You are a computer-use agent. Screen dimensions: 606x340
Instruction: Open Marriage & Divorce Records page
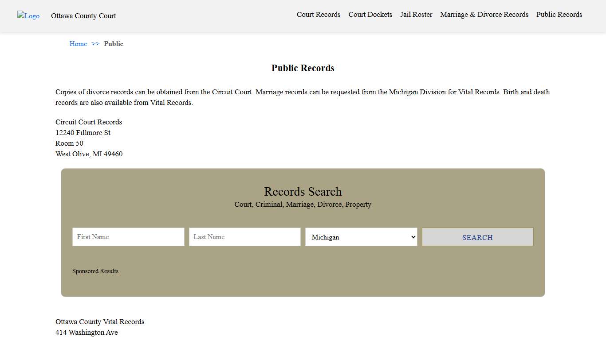[x=484, y=14]
